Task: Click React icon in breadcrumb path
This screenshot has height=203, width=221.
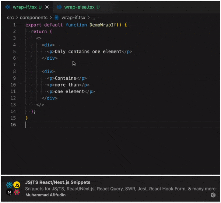Action: (57, 18)
